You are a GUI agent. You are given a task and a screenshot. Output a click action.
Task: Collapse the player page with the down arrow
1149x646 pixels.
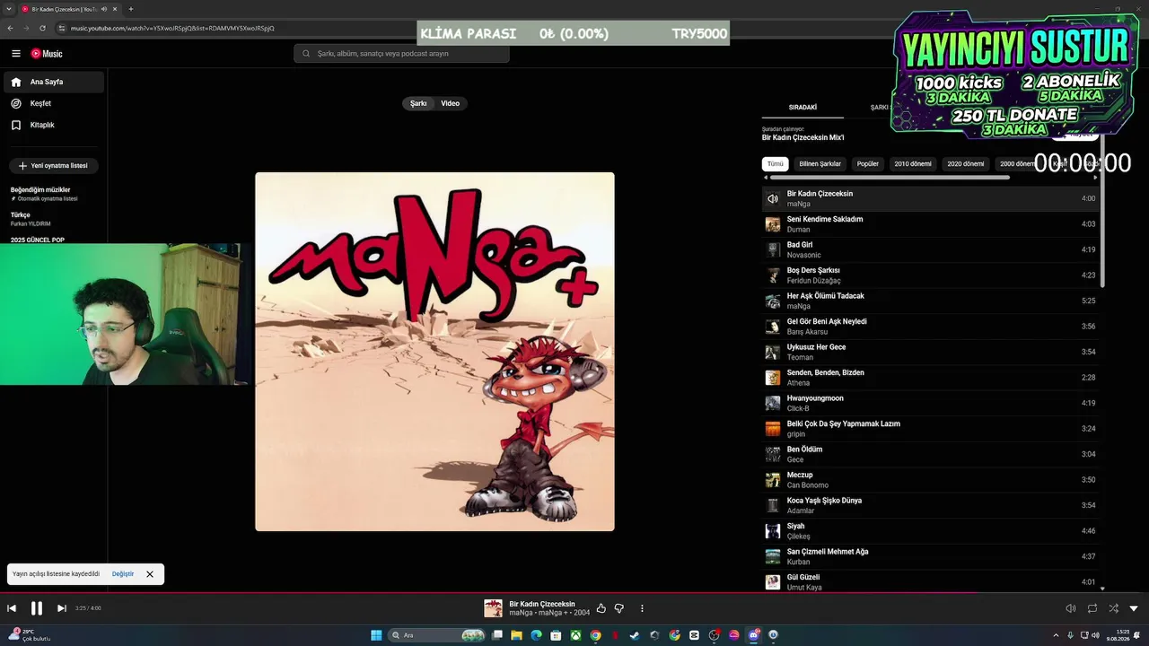click(x=1134, y=608)
